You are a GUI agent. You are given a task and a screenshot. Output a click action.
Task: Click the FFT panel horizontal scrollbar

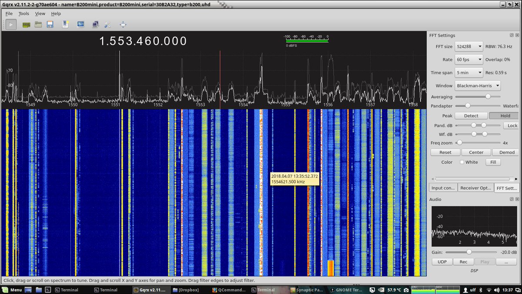[474, 179]
